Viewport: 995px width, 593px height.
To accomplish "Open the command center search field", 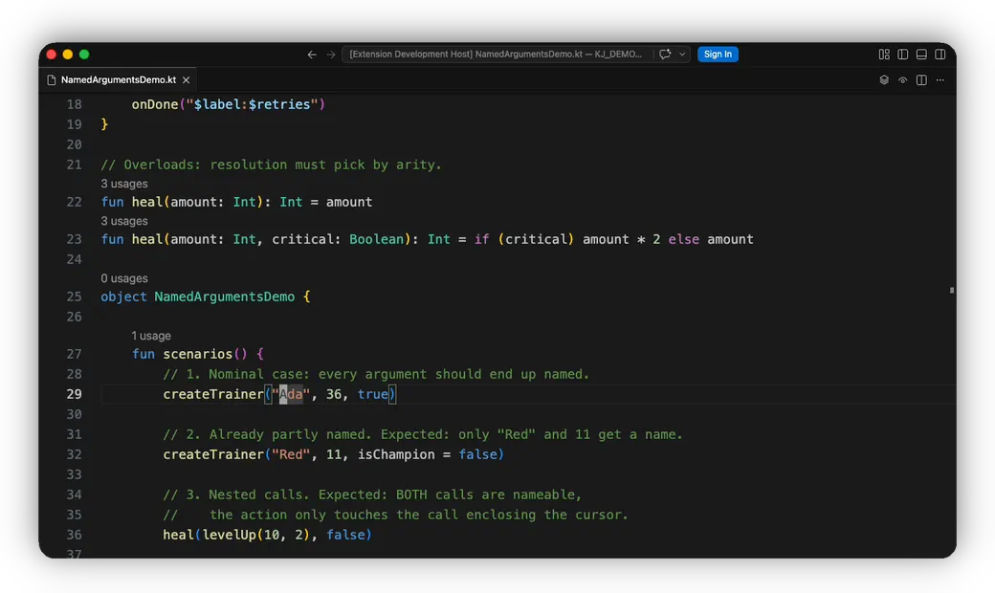I will tap(496, 54).
